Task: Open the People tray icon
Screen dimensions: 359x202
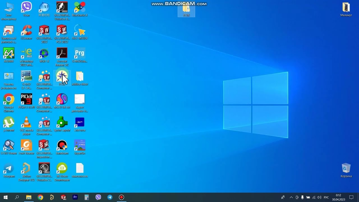Action: pyautogui.click(x=283, y=197)
